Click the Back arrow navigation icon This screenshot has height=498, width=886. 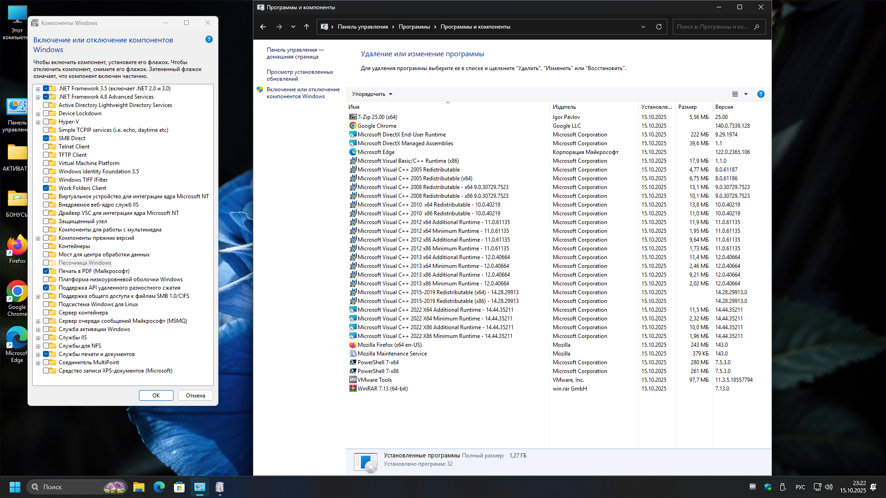click(263, 27)
